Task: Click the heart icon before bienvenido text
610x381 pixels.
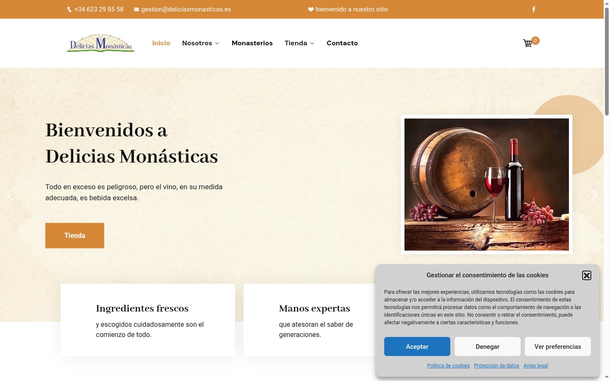Action: pyautogui.click(x=311, y=9)
